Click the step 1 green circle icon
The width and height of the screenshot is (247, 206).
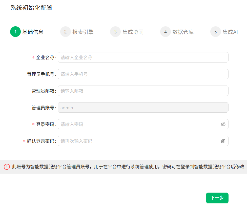(15, 32)
